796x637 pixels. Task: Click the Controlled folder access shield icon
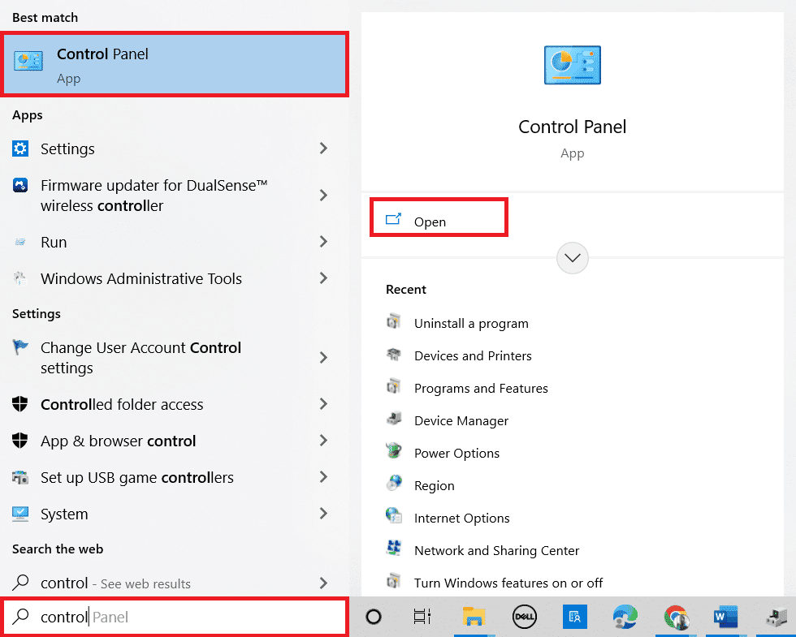pyautogui.click(x=20, y=404)
